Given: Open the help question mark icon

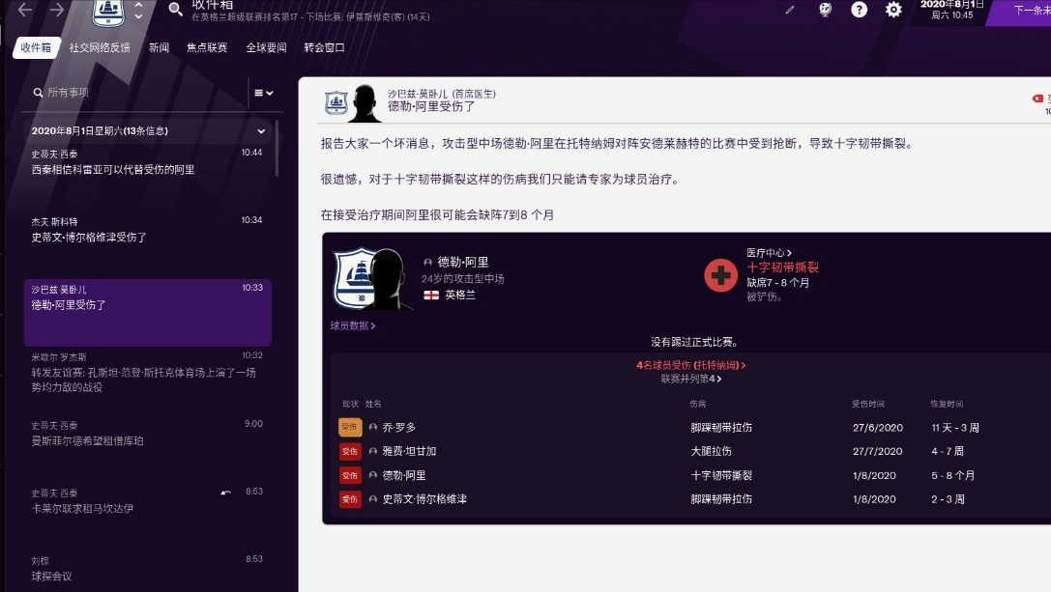Looking at the screenshot, I should (x=859, y=10).
